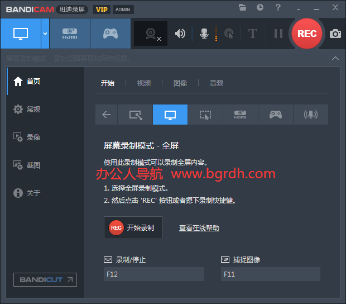Screen dimensions: 346x304
Task: Click ADMIN badge in title bar
Action: [x=123, y=9]
